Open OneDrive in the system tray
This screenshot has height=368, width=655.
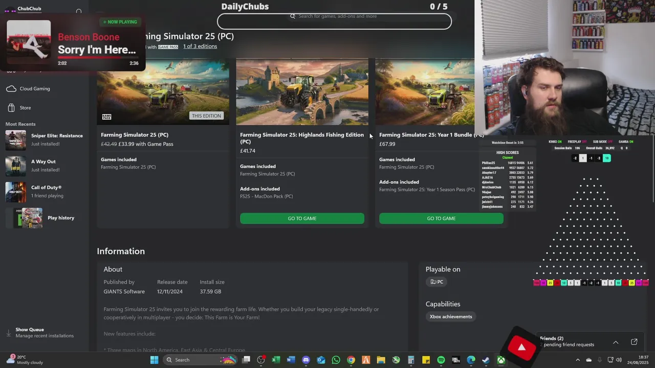(588, 360)
